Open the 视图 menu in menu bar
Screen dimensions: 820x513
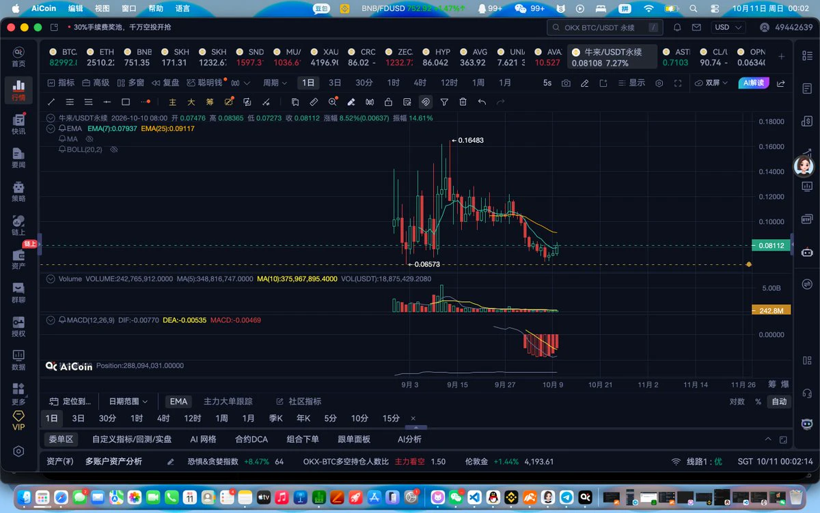tap(102, 8)
